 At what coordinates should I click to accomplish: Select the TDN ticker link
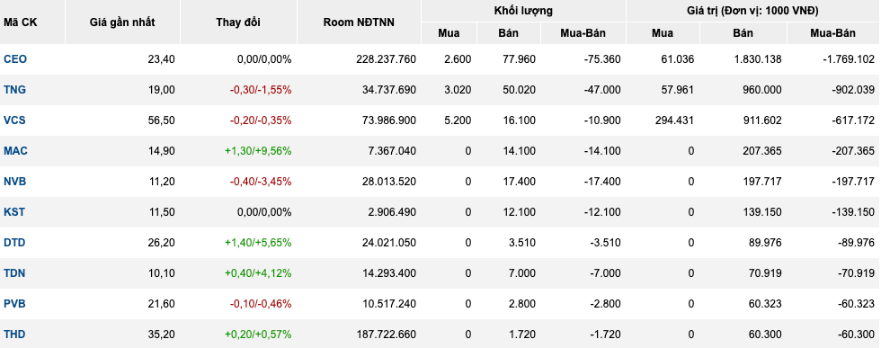14,273
